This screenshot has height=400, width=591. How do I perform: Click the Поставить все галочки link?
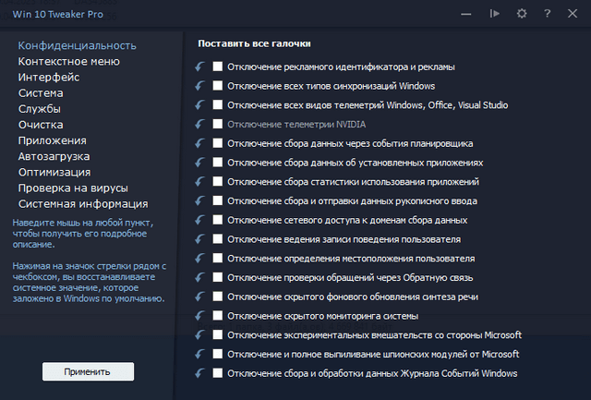pyautogui.click(x=254, y=43)
